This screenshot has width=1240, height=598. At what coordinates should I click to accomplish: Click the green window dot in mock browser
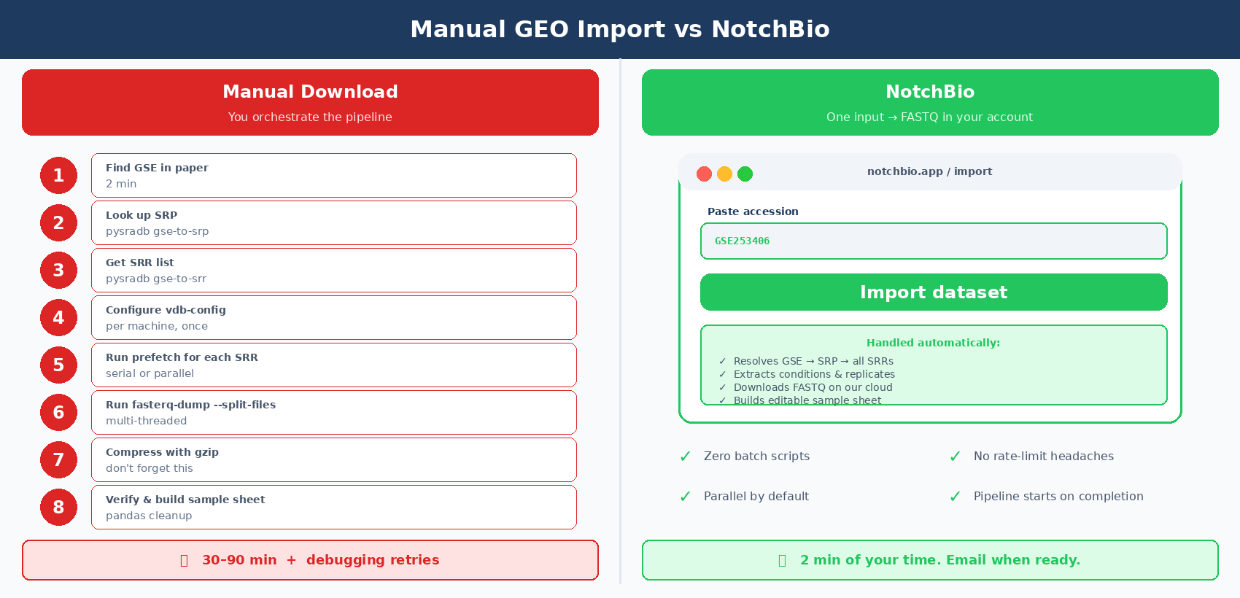click(745, 174)
